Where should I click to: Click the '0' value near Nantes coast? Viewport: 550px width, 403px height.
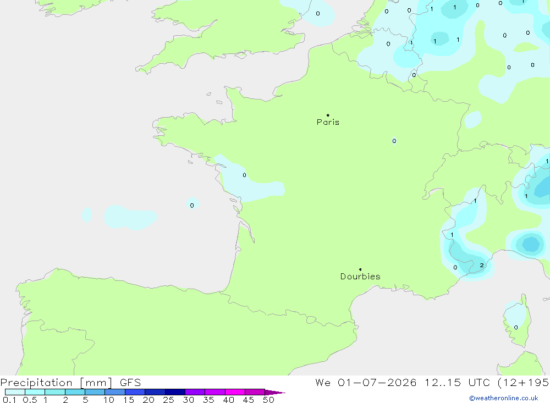245,175
